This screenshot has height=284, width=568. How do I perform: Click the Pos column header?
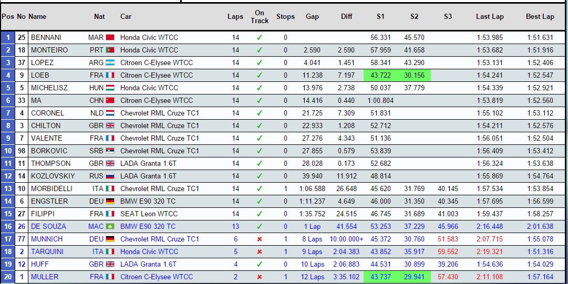pos(8,17)
